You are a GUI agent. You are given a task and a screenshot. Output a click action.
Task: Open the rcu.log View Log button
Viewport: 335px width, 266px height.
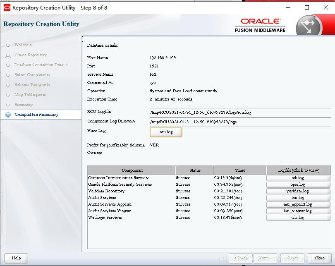pyautogui.click(x=166, y=132)
